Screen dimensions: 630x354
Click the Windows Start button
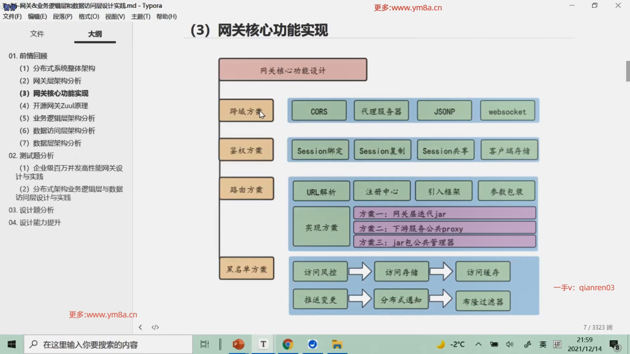(x=12, y=344)
